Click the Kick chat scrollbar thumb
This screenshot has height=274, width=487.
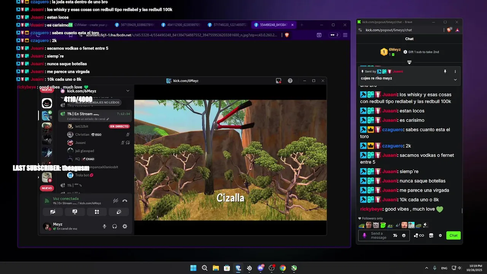coord(462,211)
